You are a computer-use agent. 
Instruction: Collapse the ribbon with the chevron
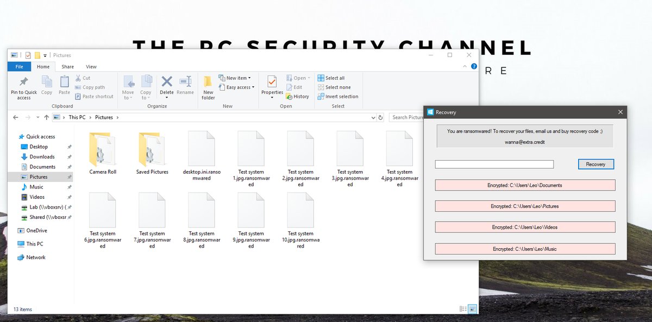[464, 67]
